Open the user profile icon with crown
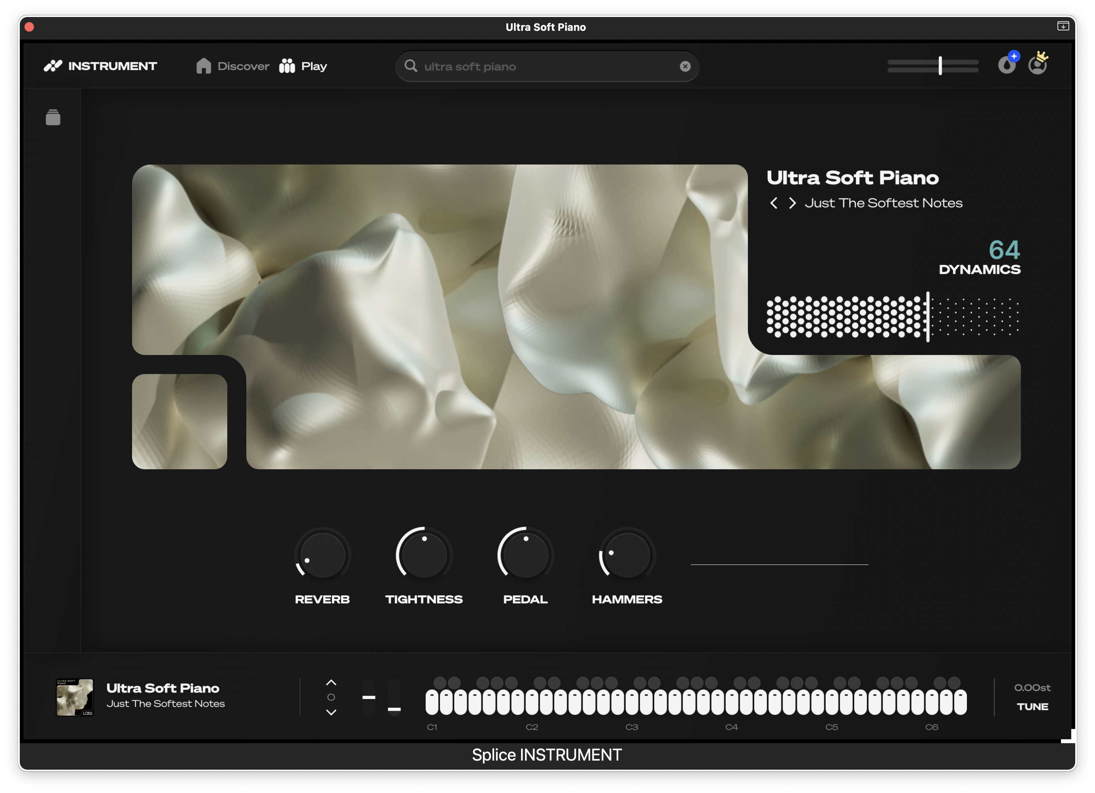Image resolution: width=1095 pixels, height=793 pixels. point(1037,65)
